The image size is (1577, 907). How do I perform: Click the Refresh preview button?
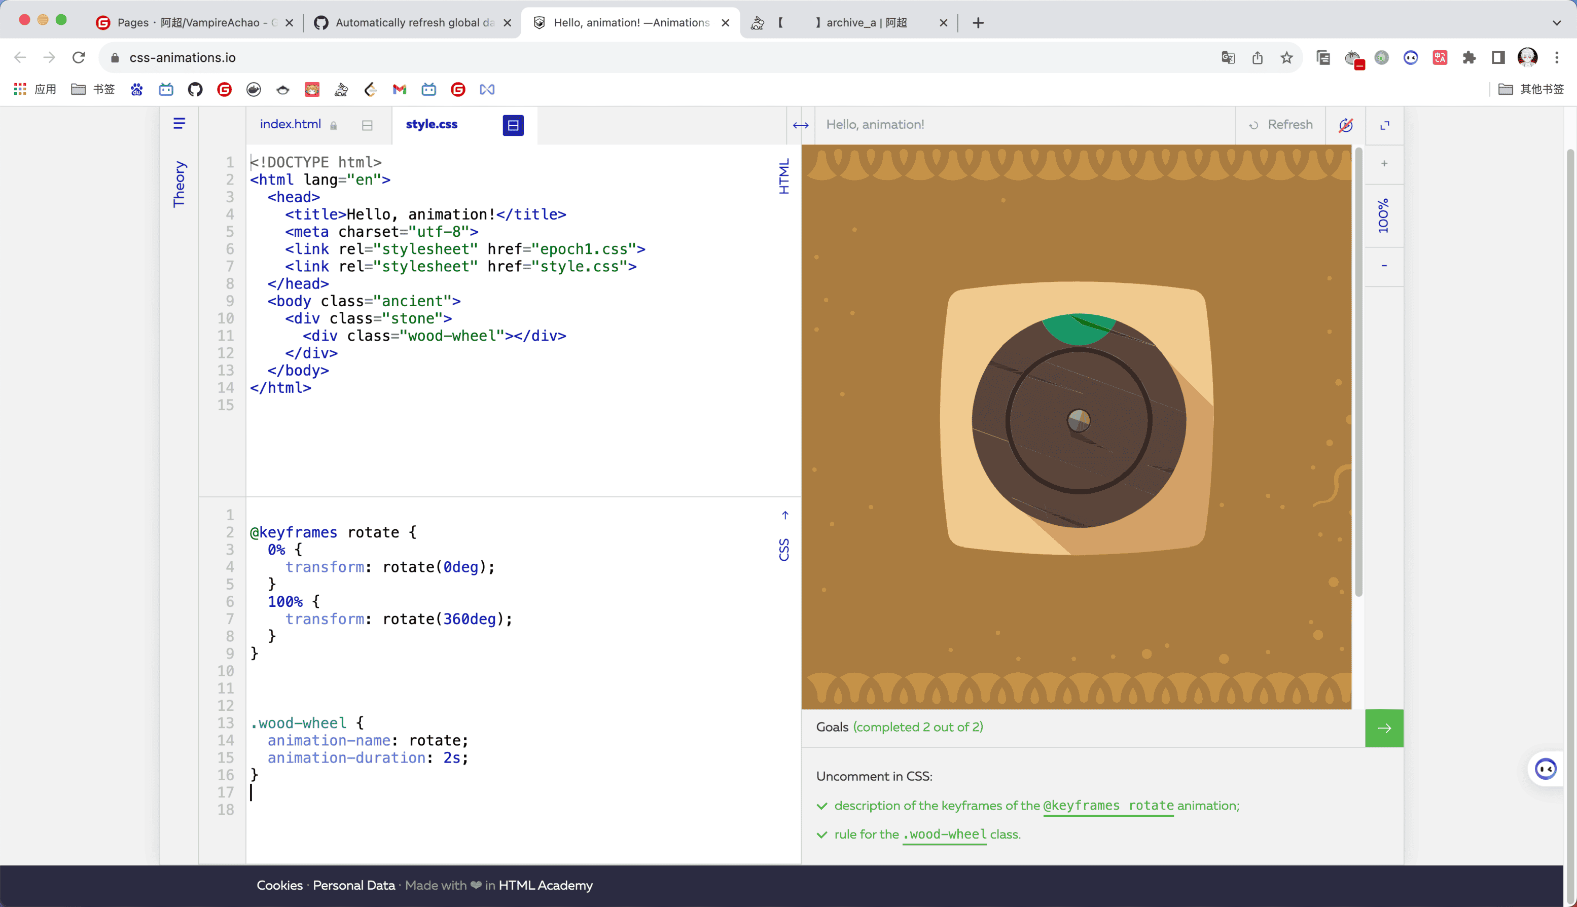click(1281, 125)
